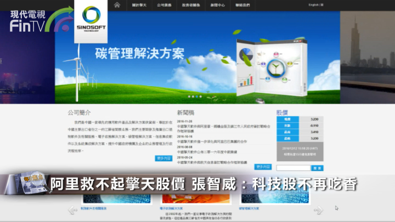Open the 聯絡我們 menu

(x=242, y=5)
